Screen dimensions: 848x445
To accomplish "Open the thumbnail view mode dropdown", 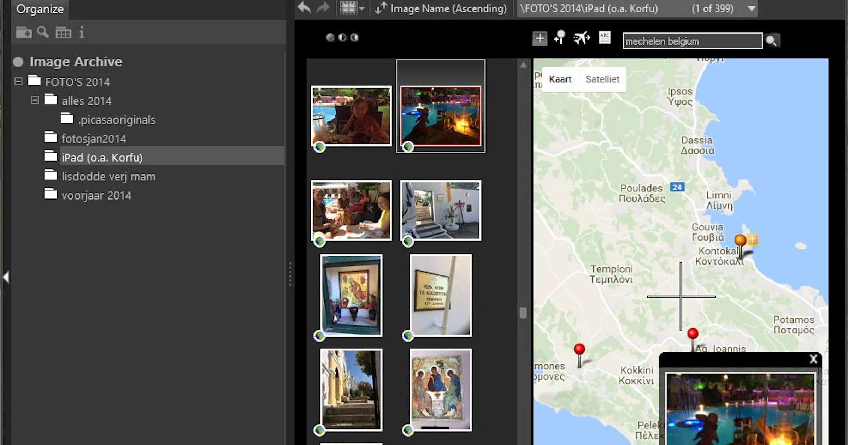I will coord(352,8).
